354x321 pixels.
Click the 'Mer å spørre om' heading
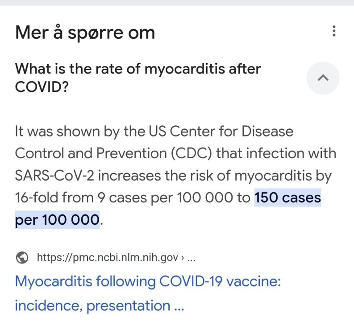pyautogui.click(x=85, y=33)
